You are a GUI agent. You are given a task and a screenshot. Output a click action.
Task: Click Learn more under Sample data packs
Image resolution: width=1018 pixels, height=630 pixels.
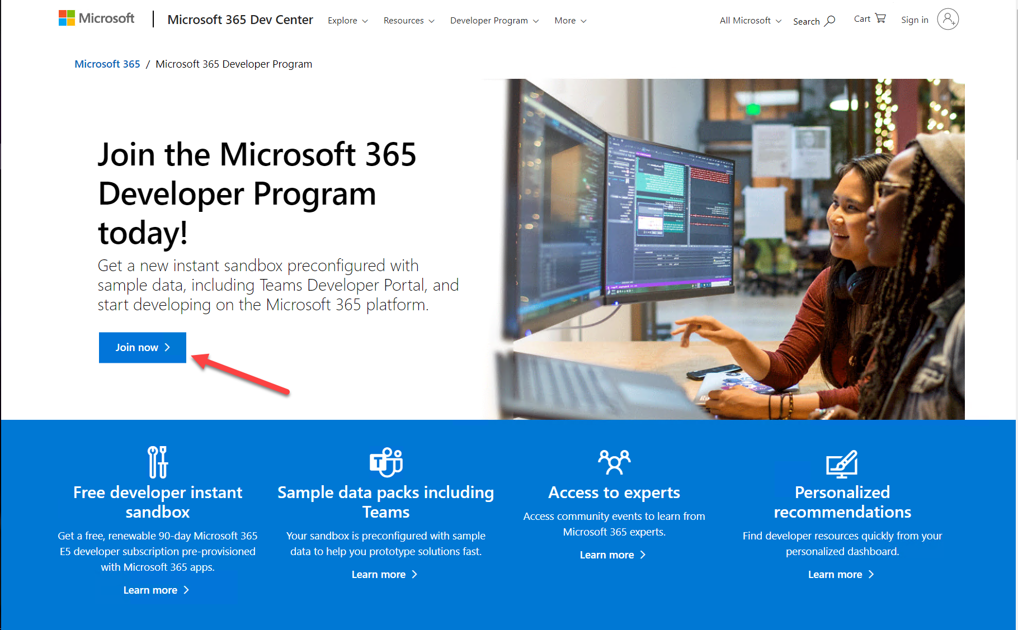[385, 575]
